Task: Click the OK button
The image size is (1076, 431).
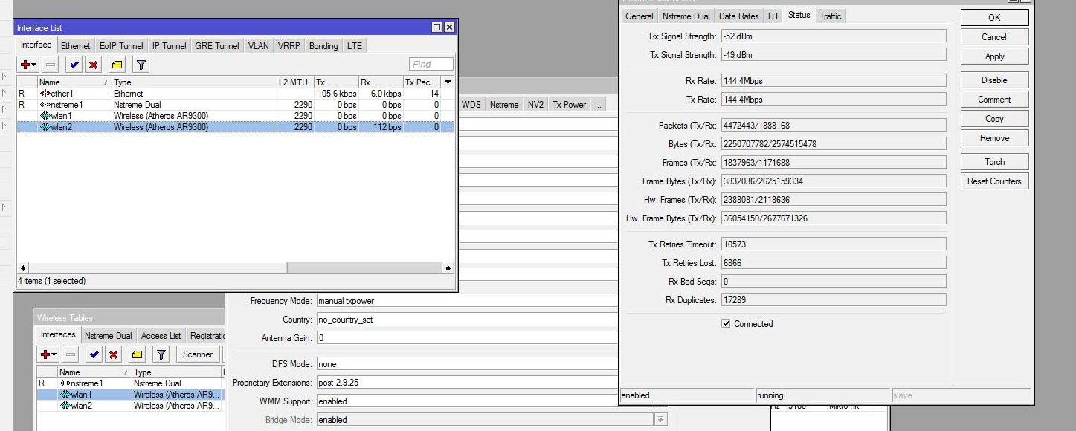Action: pos(994,18)
